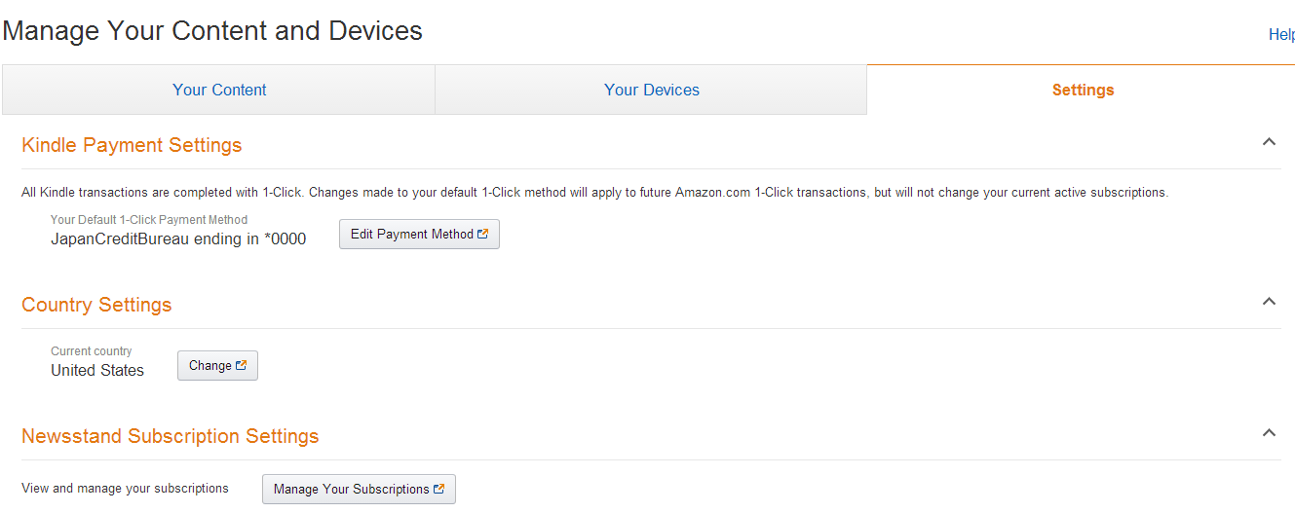This screenshot has width=1295, height=513.
Task: Click the Country Settings heading
Action: 96,305
